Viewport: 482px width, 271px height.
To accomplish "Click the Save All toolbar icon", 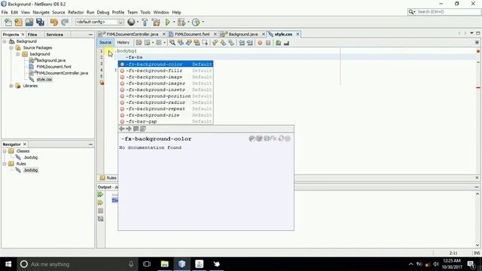I will coord(40,22).
